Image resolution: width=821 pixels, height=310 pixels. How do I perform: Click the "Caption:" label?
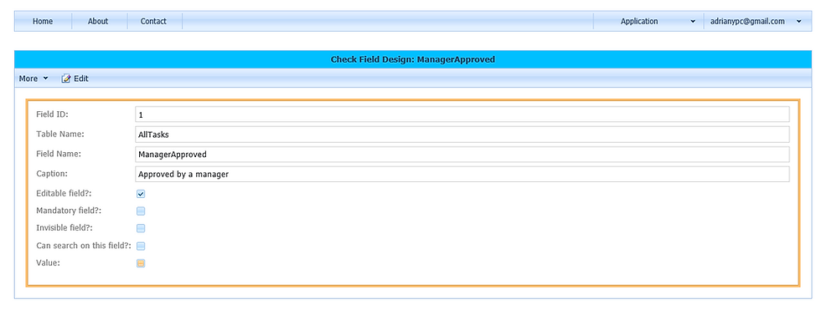52,173
